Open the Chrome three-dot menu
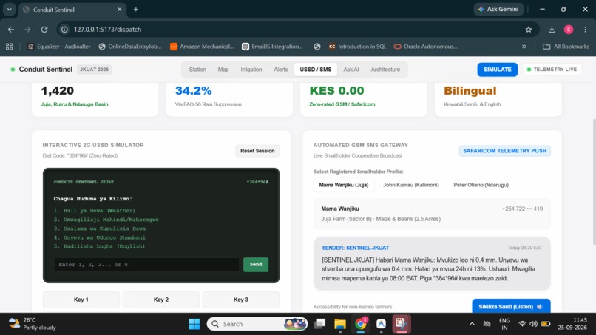The width and height of the screenshot is (596, 335). (x=586, y=30)
